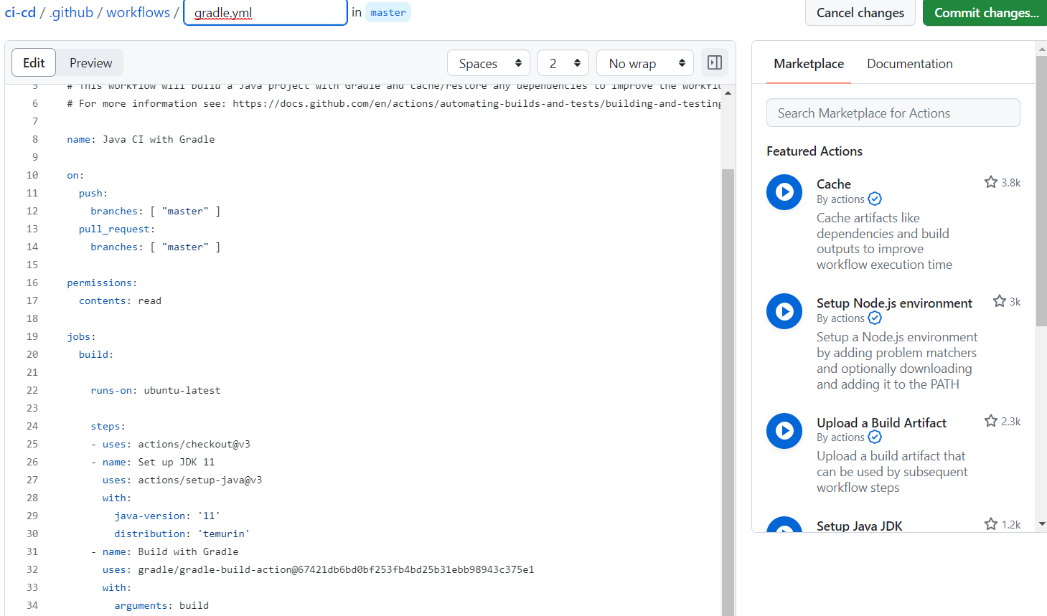Click Cancel changes button
This screenshot has width=1047, height=616.
click(860, 13)
